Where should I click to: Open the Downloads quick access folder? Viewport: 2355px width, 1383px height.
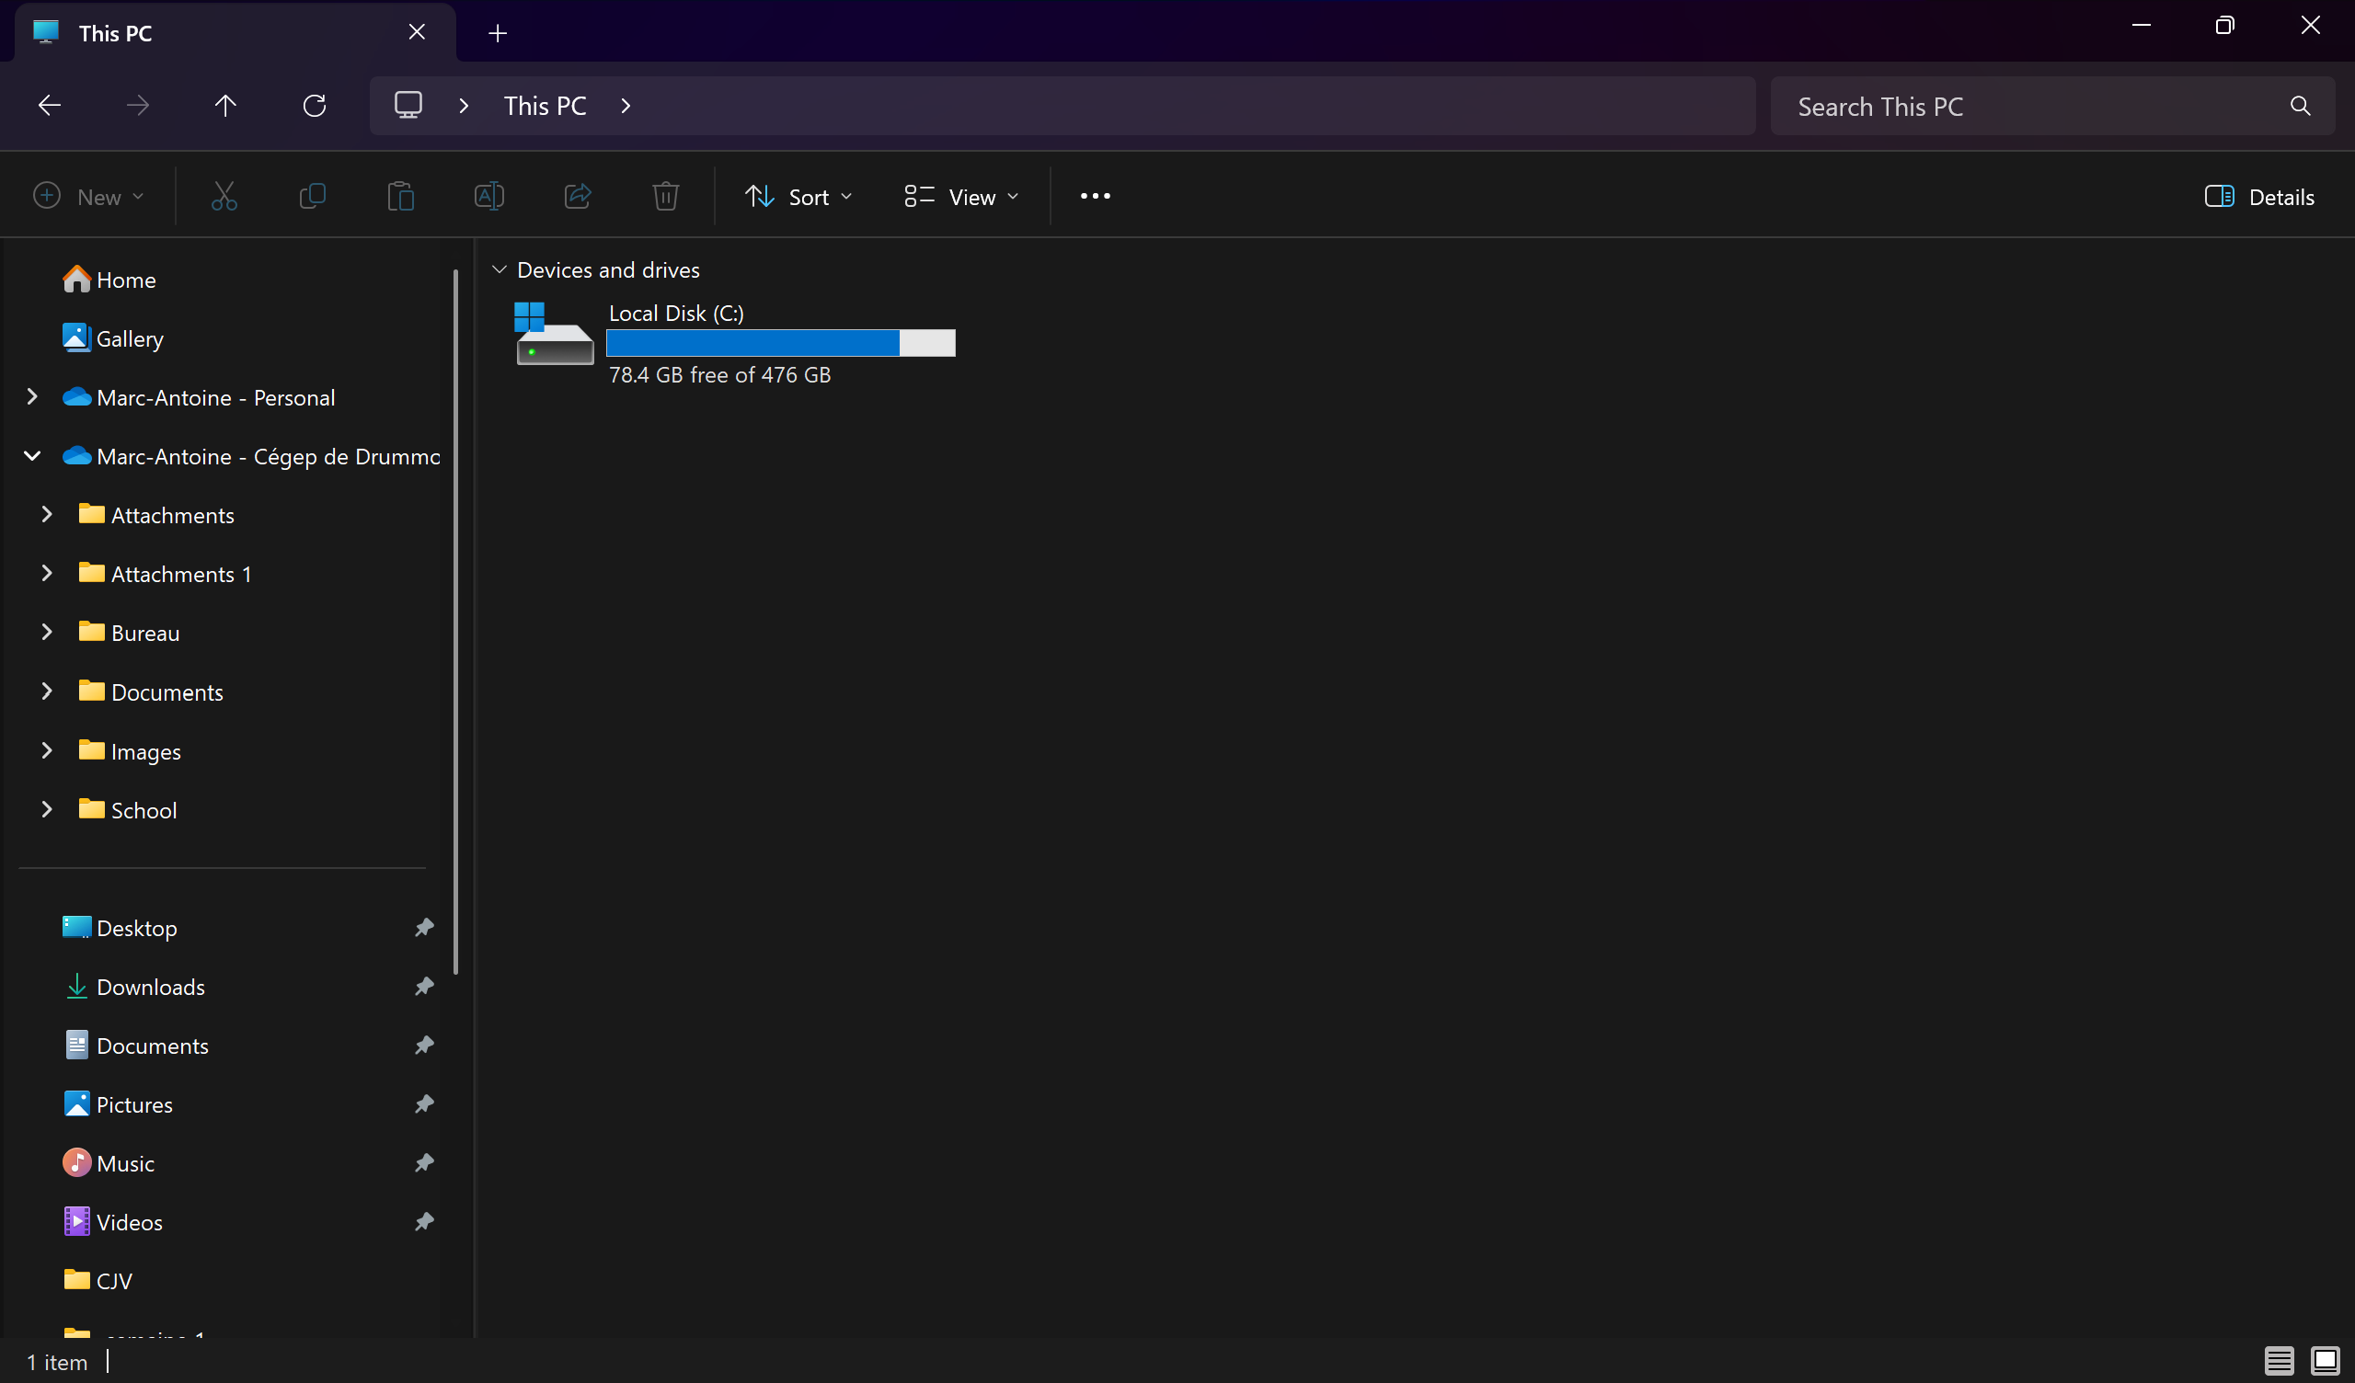[151, 987]
